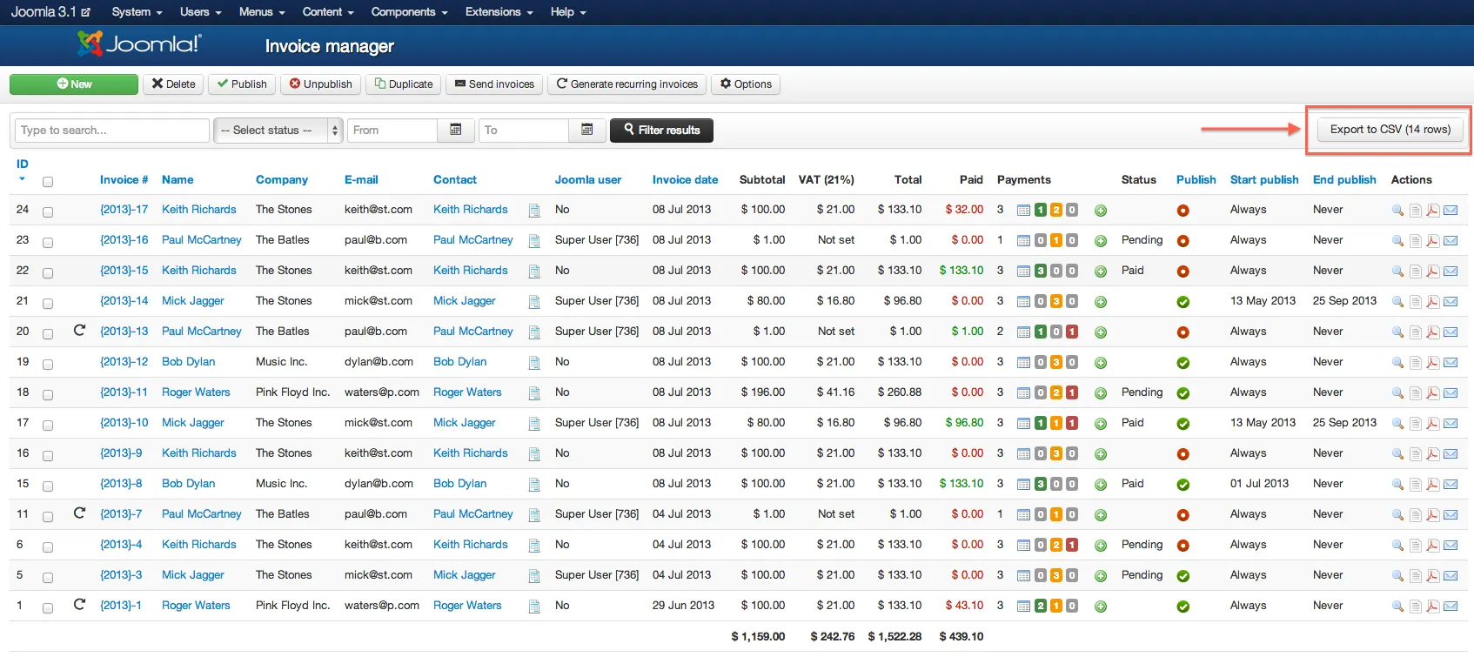Click the magnifier preview icon for invoice {2013}-15
The image size is (1474, 657).
[1397, 272]
